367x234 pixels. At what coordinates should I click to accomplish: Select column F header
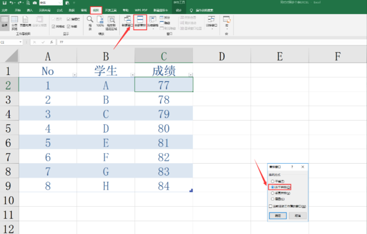tap(338, 56)
